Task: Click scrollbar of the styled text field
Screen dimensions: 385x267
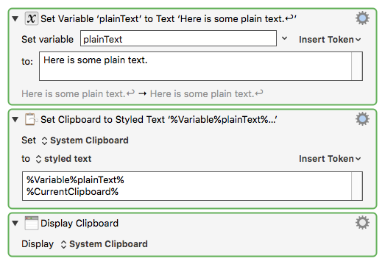Action: pos(357,186)
